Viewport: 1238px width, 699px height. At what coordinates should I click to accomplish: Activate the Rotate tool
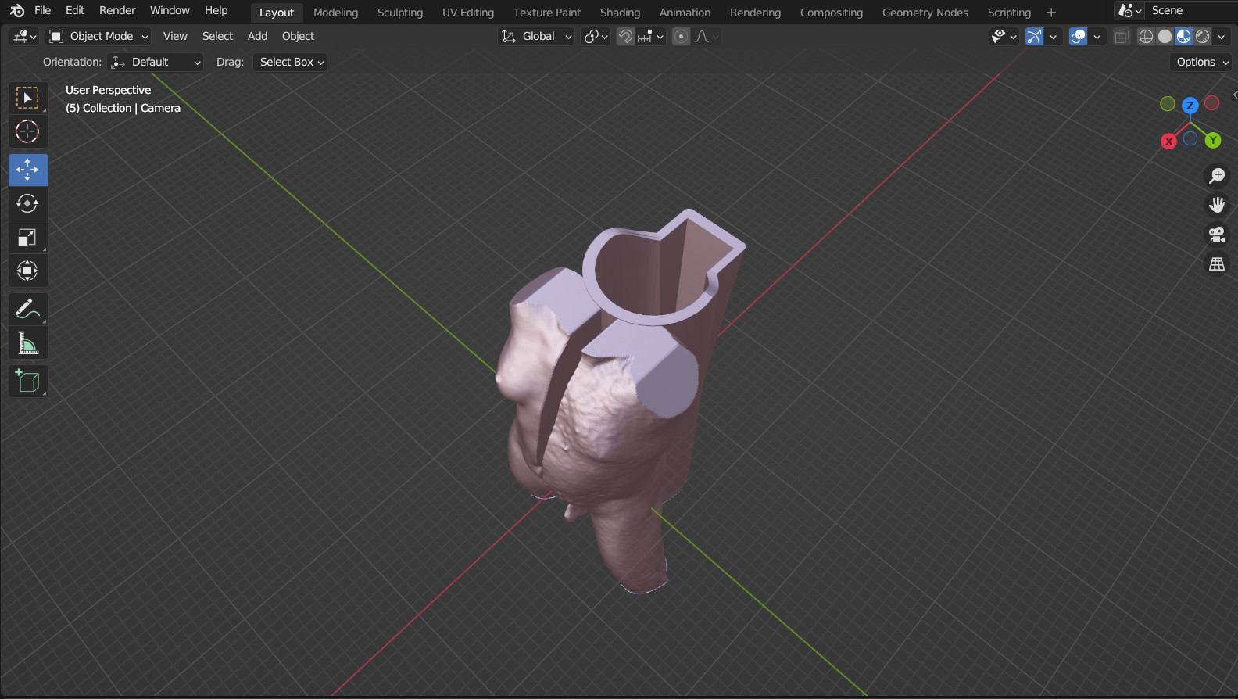(x=27, y=203)
